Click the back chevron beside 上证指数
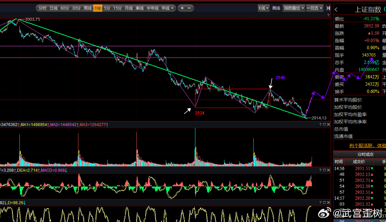This screenshot has height=222, width=386. [x=336, y=10]
